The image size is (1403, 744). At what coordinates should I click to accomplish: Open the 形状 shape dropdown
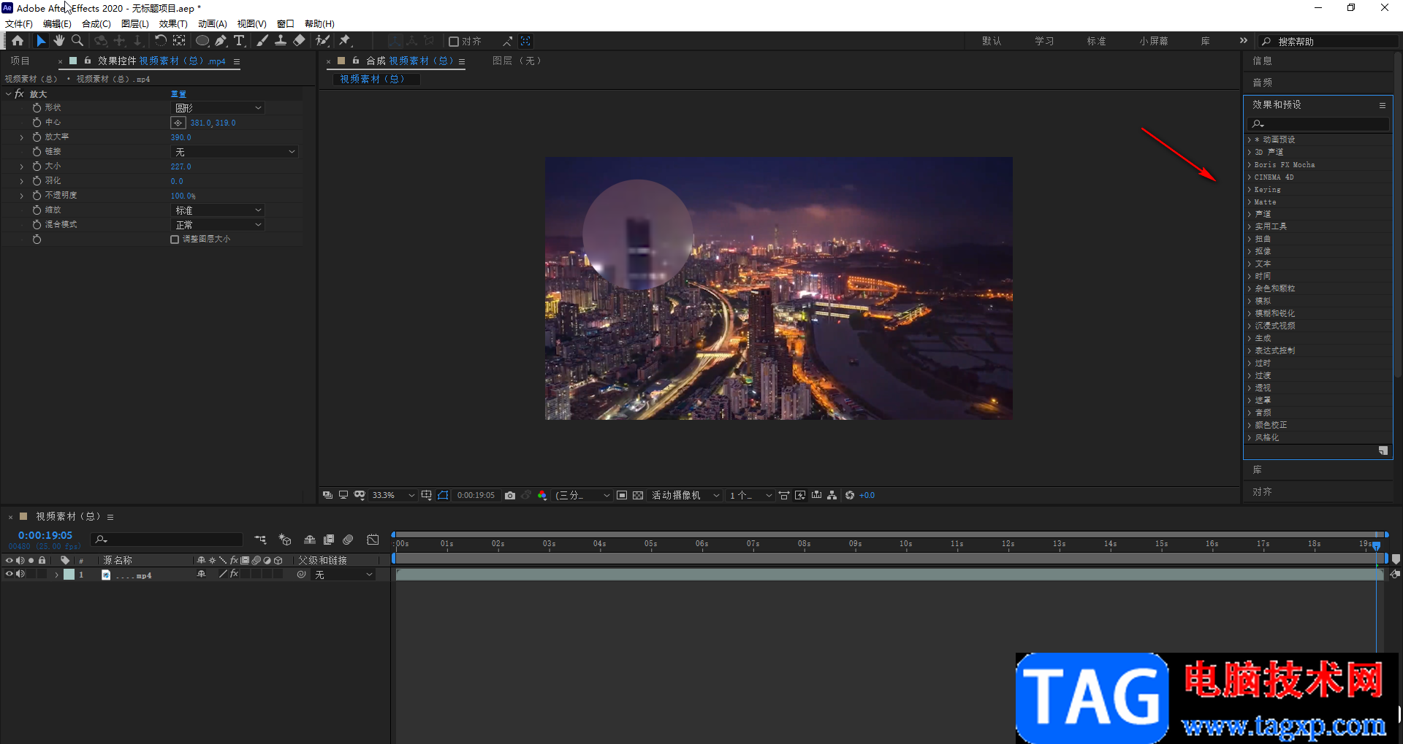coord(218,108)
